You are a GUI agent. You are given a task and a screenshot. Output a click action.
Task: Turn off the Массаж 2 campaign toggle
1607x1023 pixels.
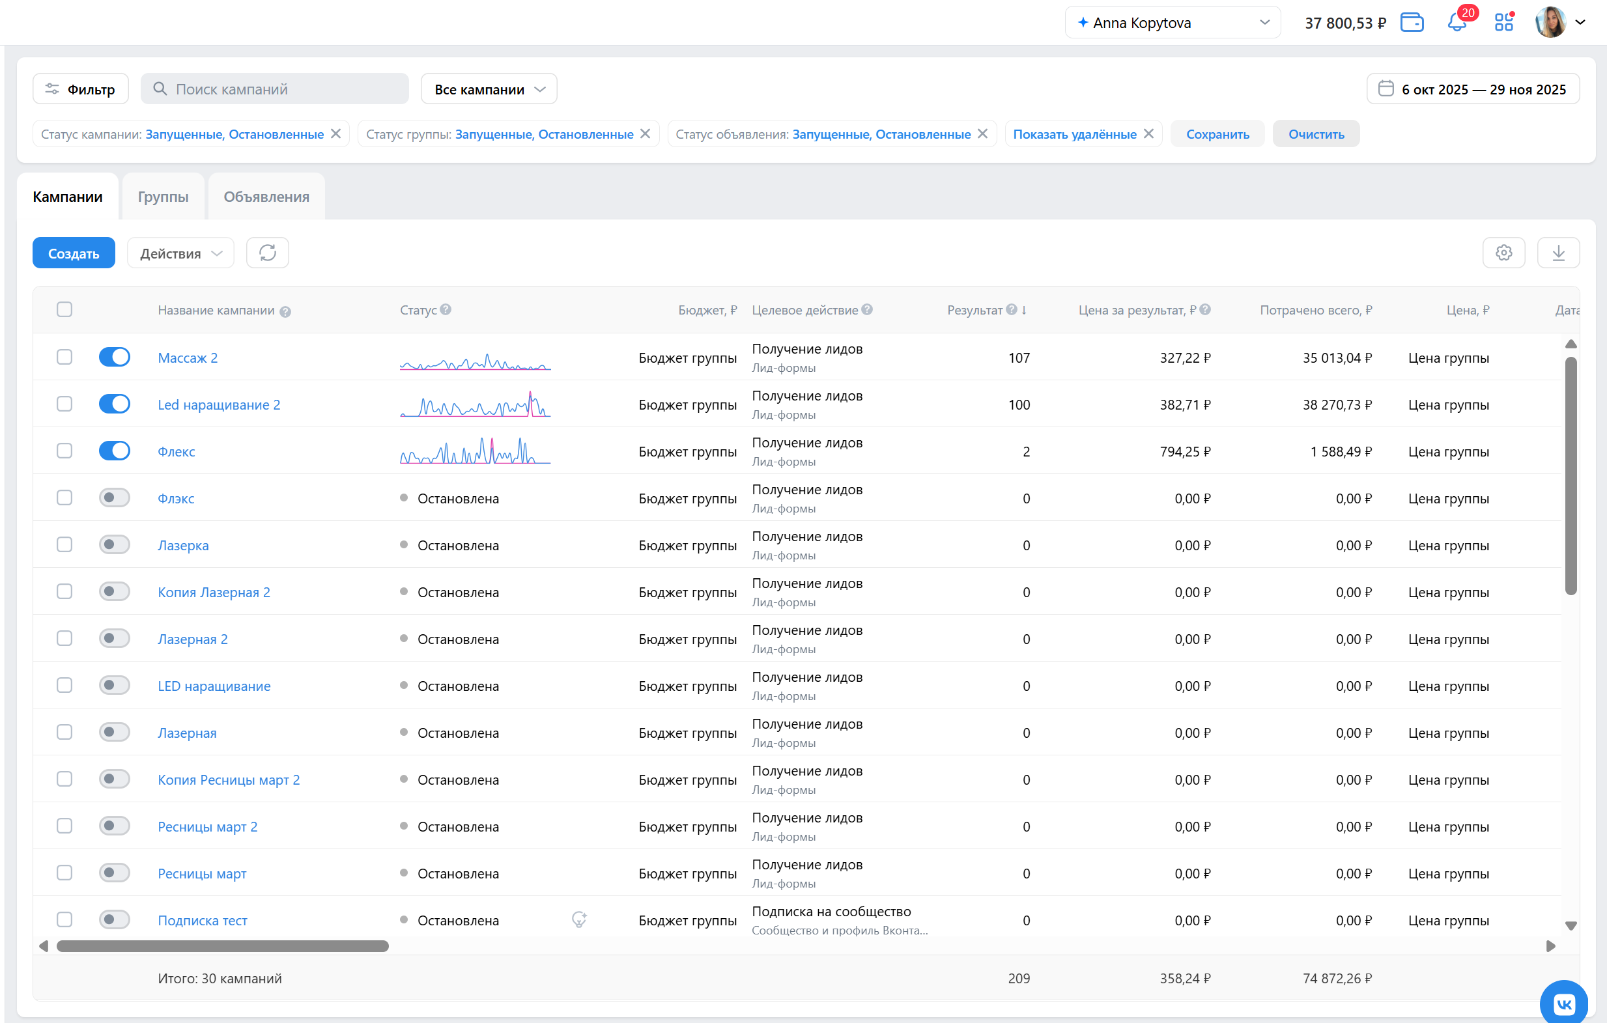pyautogui.click(x=114, y=357)
